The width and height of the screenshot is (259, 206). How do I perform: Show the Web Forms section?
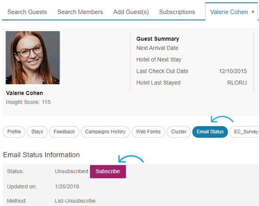tap(148, 132)
